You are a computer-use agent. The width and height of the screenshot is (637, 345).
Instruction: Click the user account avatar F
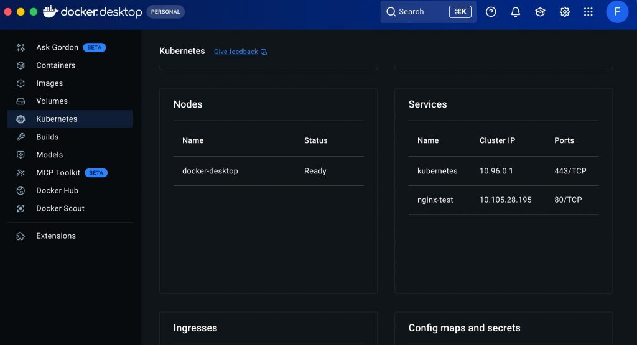click(617, 12)
